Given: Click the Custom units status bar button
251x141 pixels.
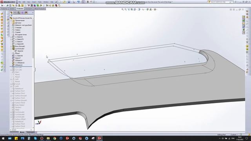Looking at the screenshot, I should click(x=234, y=135).
